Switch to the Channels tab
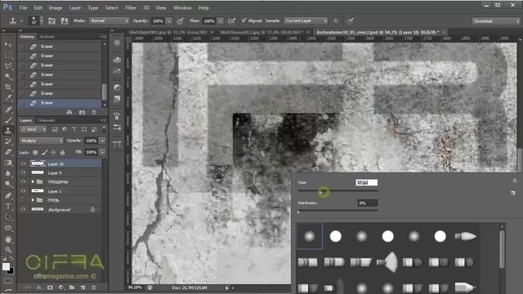523x294 pixels. [x=46, y=120]
